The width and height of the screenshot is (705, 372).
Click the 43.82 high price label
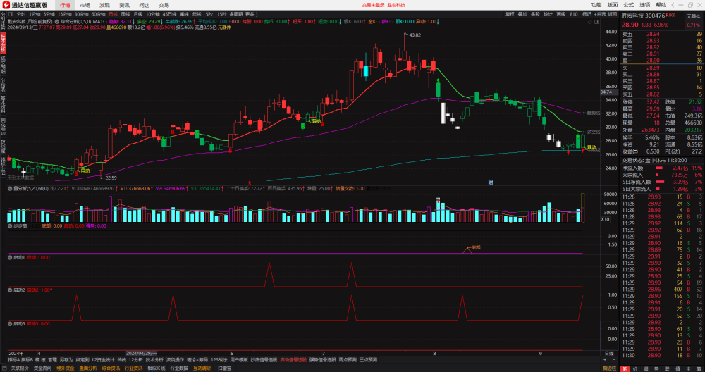click(x=415, y=35)
